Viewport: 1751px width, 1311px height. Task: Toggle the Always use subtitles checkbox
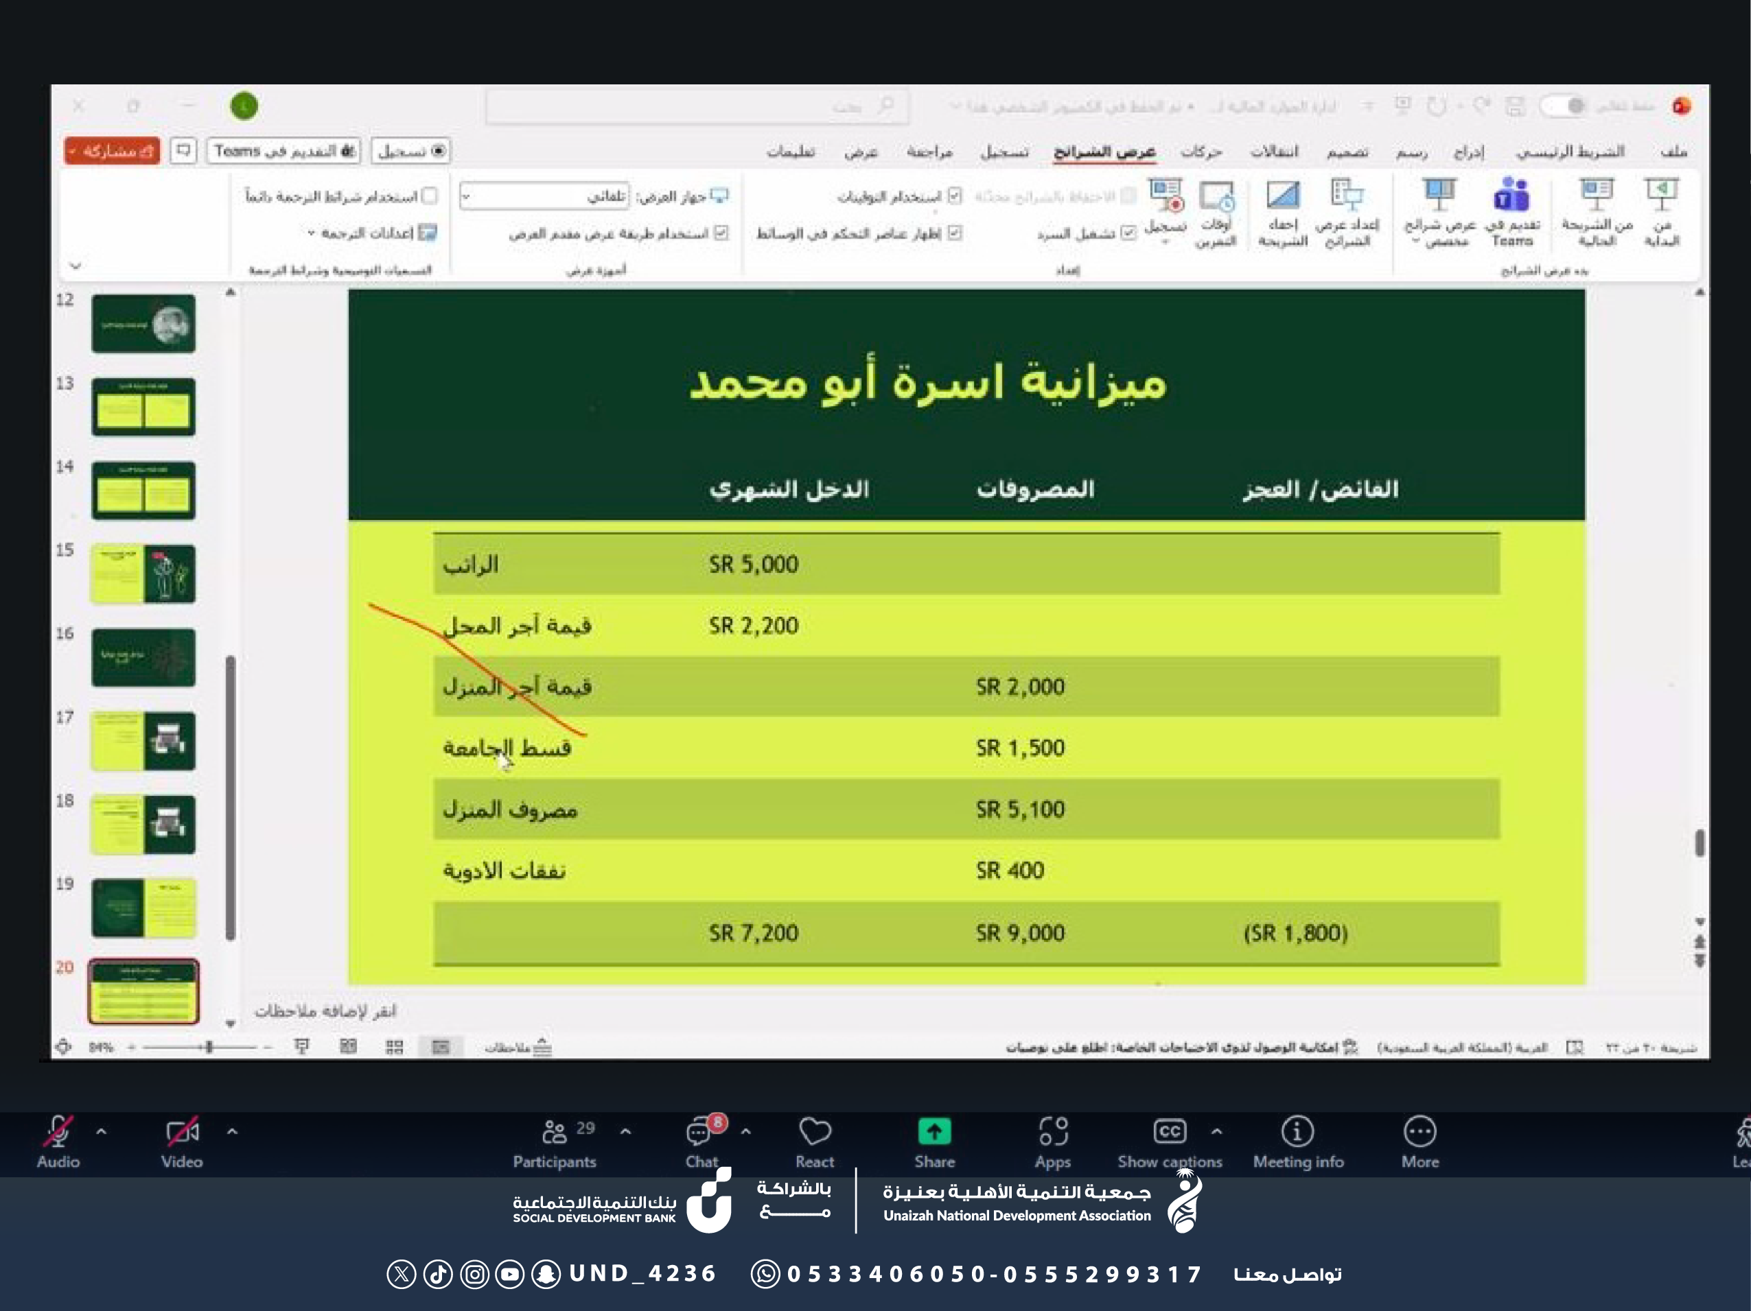point(430,196)
